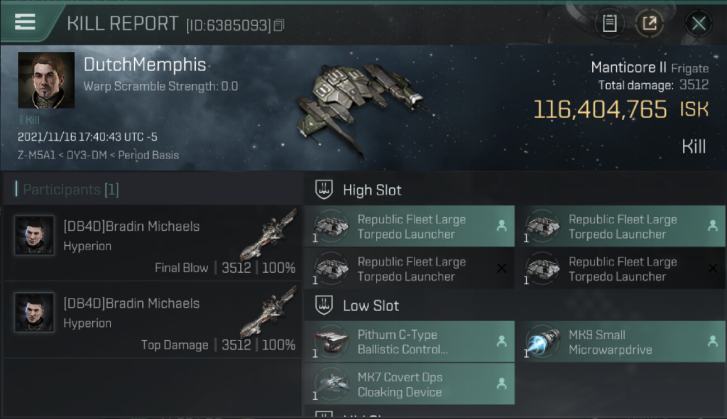
Task: Click the first dropped Republic Fleet Torpedo Launcher
Action: click(409, 226)
